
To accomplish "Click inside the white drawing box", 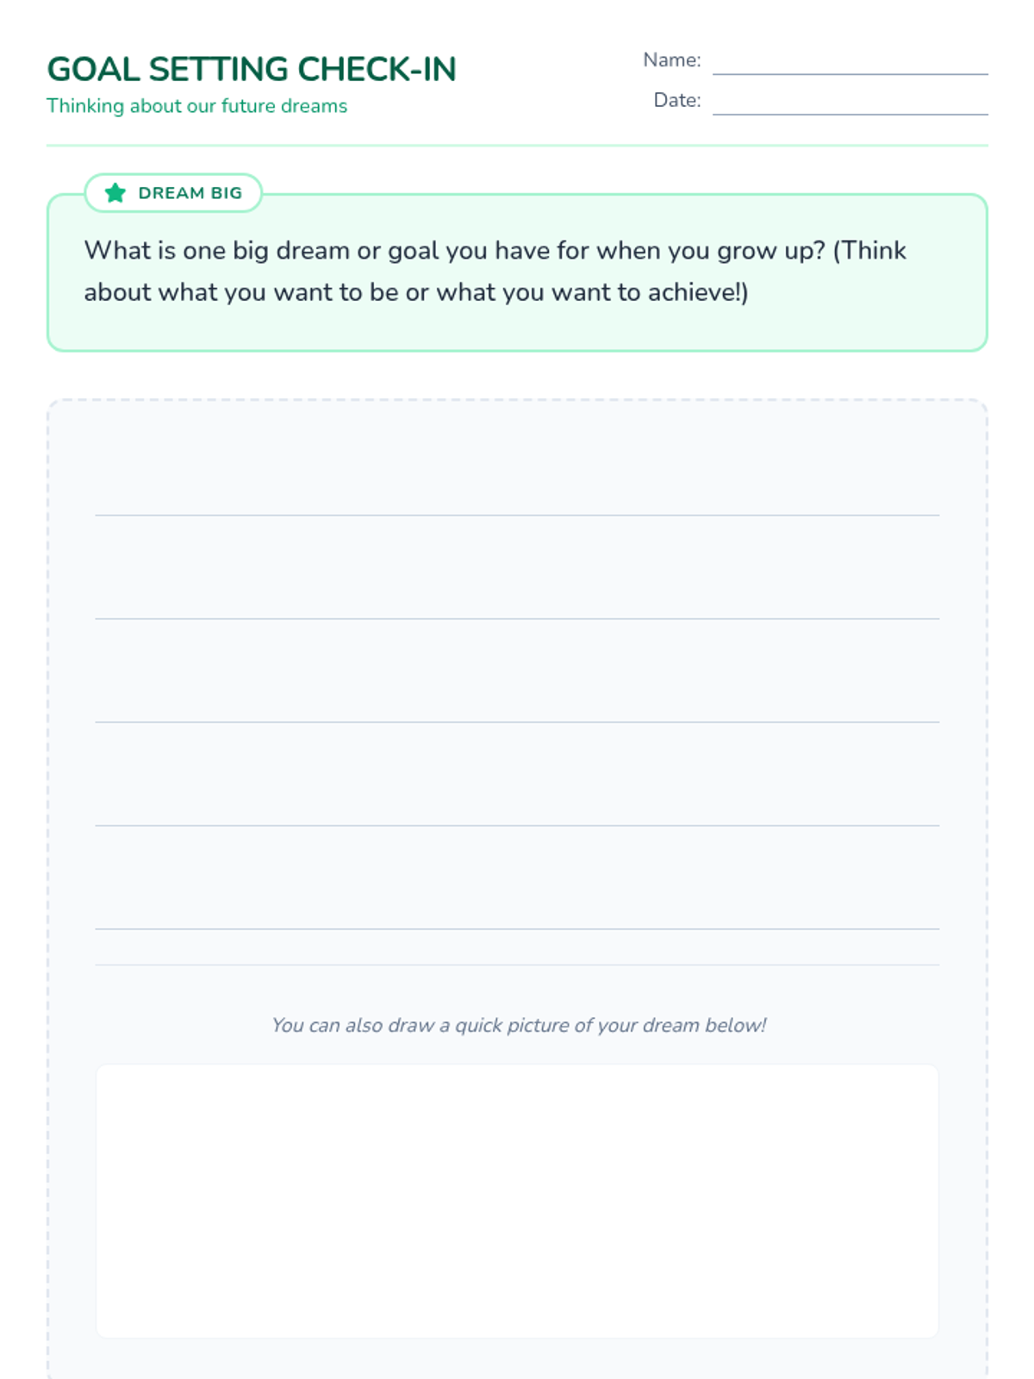I will click(x=517, y=1201).
